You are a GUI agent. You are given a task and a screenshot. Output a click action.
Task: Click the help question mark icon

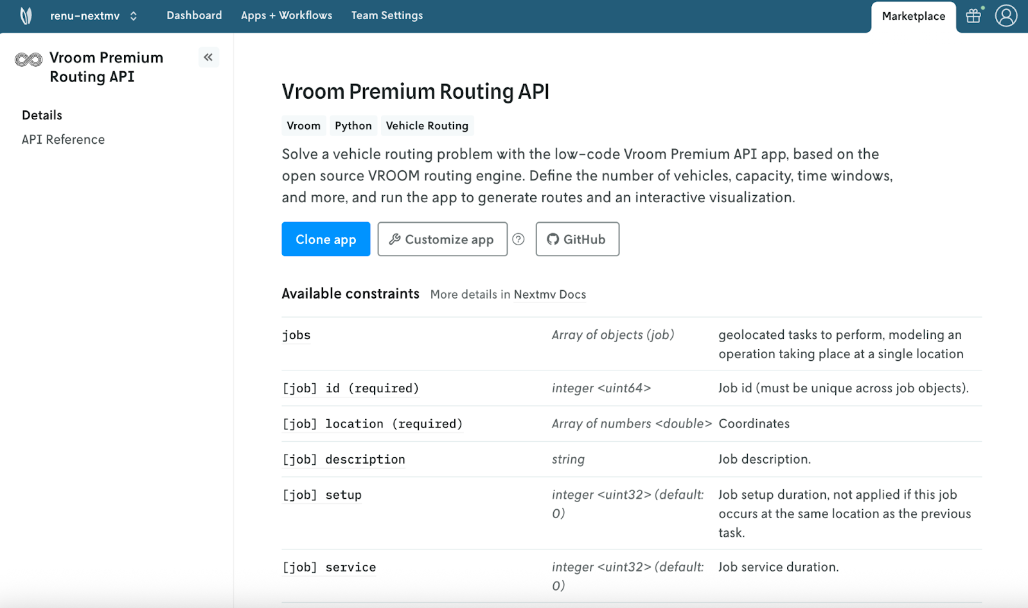pyautogui.click(x=518, y=239)
